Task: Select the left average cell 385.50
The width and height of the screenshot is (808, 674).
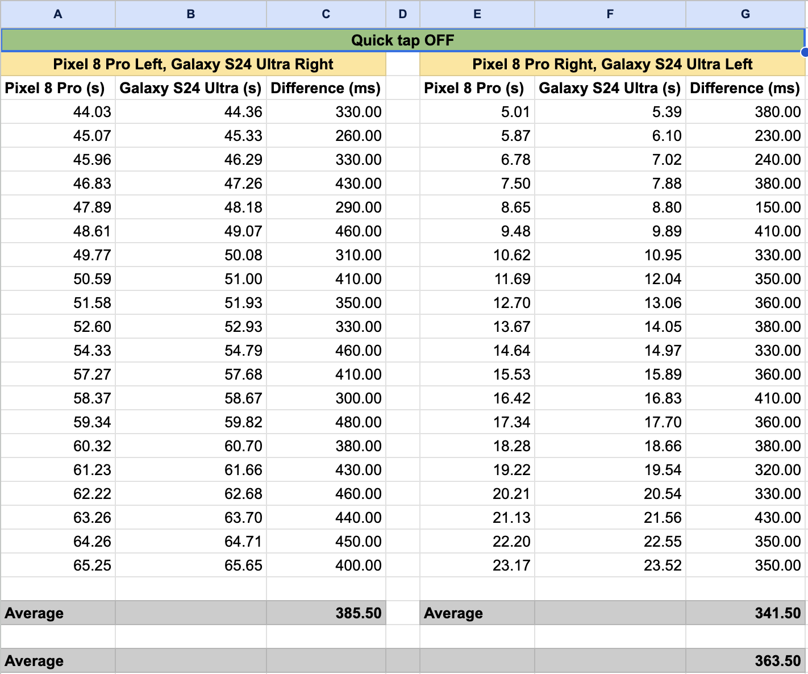Action: click(326, 613)
